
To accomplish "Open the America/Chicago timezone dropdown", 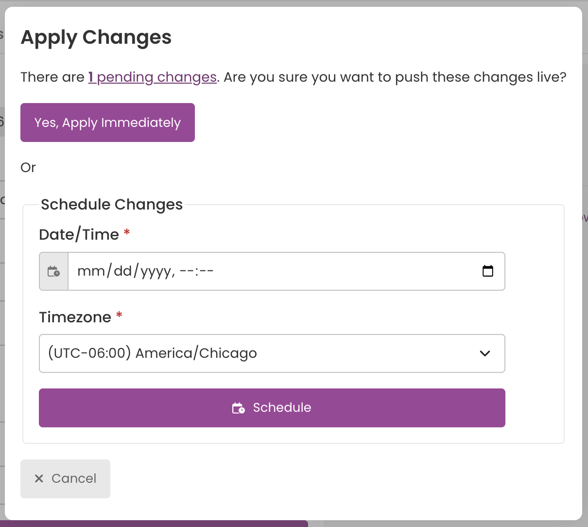I will click(x=272, y=353).
